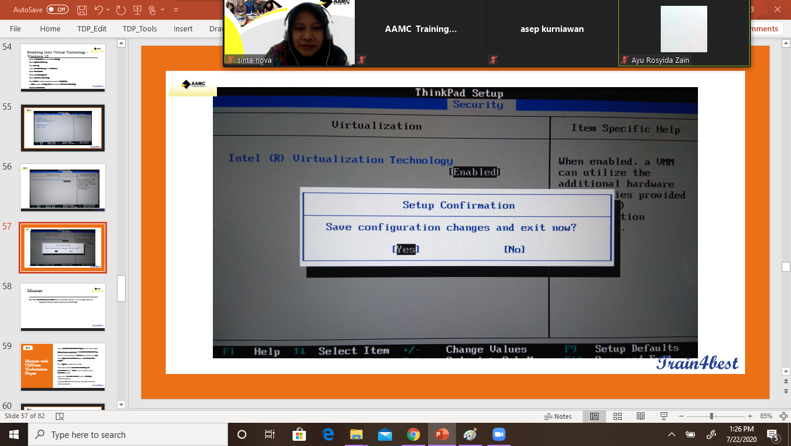The height and width of the screenshot is (446, 791).
Task: Click the Redo icon in title bar
Action: coord(120,10)
